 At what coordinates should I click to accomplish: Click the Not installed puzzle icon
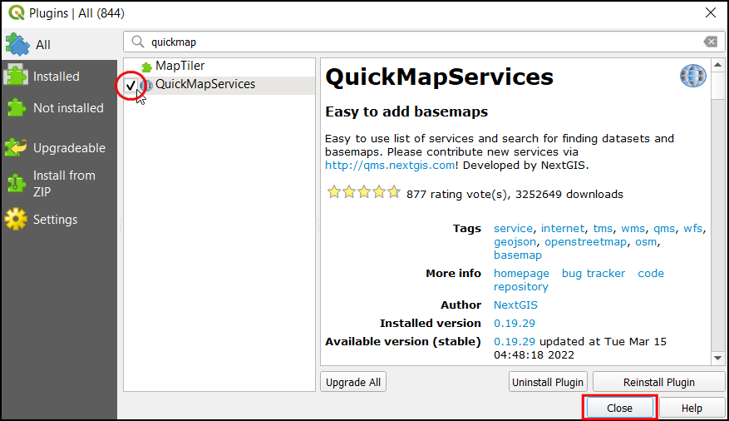[17, 107]
